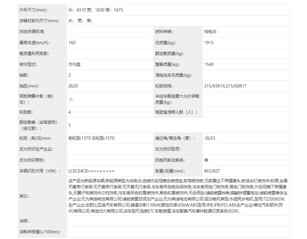Click the 载质量利用系数 label
This screenshot has width=307, height=239.
(x=35, y=53)
